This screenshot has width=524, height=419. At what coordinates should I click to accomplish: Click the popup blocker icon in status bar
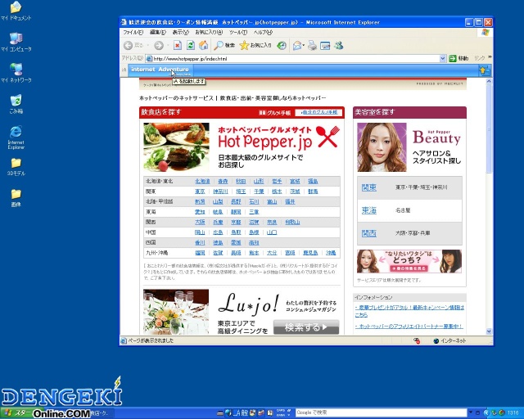pos(417,340)
